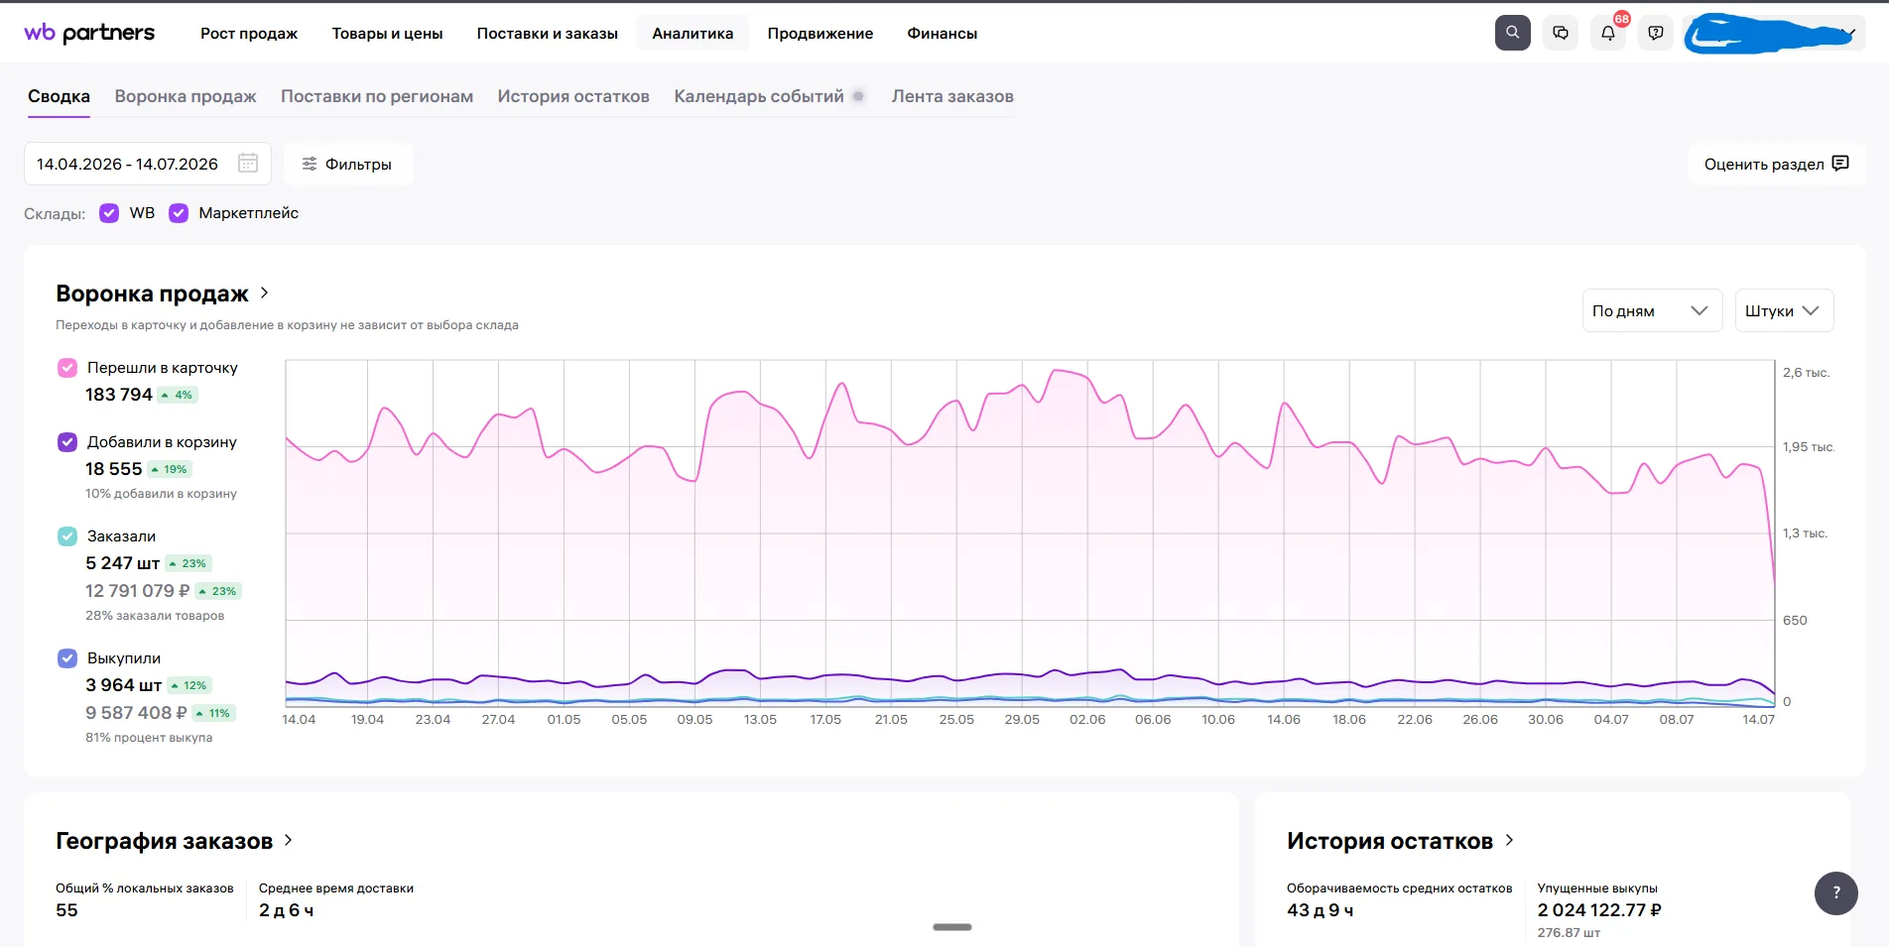Click arrow next to География заказов
Screen dimensions: 1889x947
click(289, 840)
